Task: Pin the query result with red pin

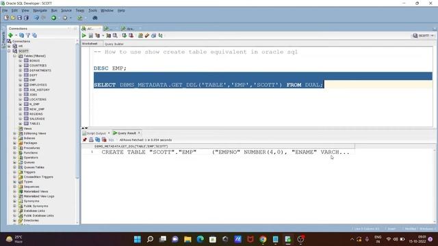Action: pyautogui.click(x=85, y=139)
